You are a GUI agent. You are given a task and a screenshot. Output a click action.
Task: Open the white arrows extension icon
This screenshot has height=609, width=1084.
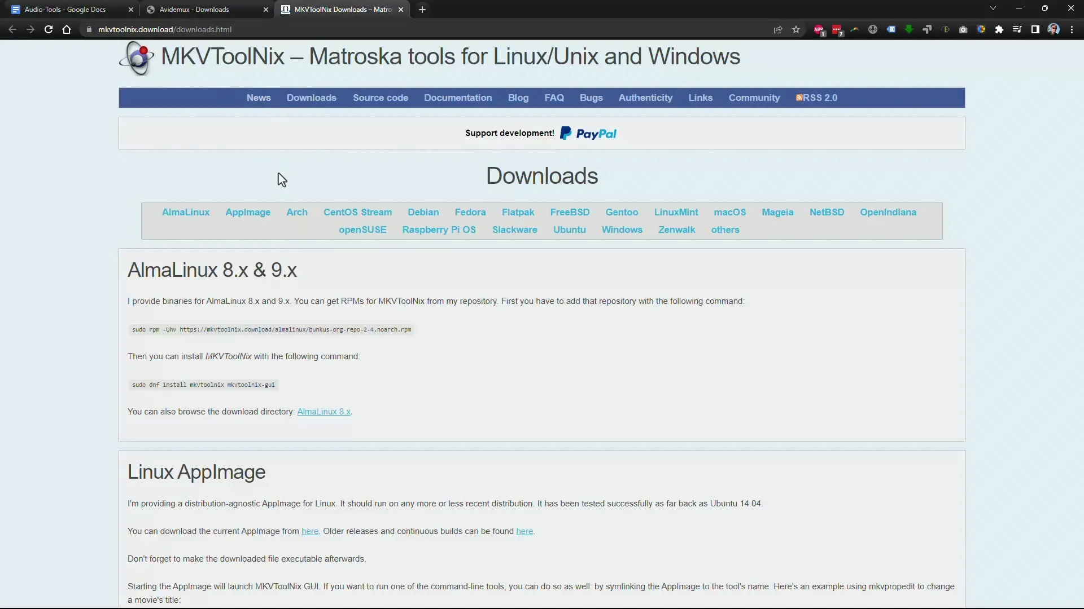(927, 29)
